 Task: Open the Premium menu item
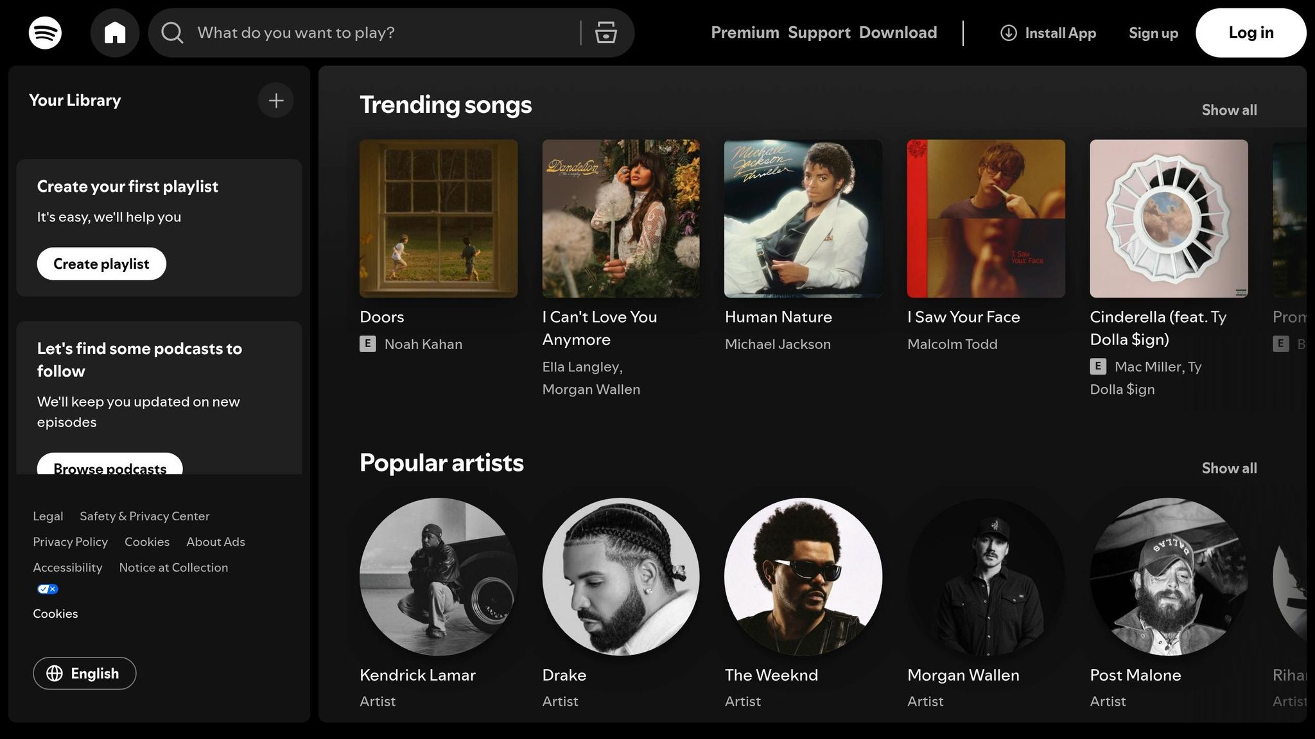tap(745, 33)
